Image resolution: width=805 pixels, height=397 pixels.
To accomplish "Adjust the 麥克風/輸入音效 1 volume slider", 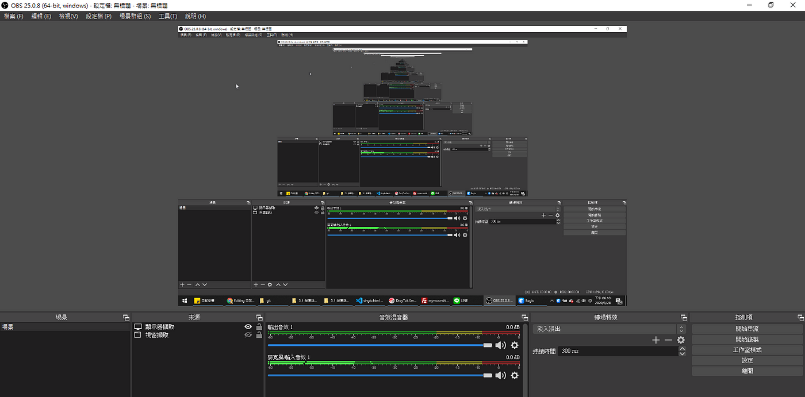I will [x=380, y=375].
